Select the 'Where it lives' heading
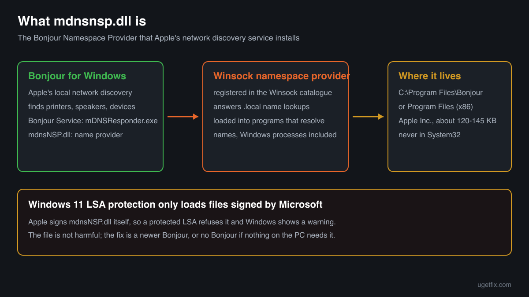This screenshot has height=297, width=529. (x=430, y=76)
